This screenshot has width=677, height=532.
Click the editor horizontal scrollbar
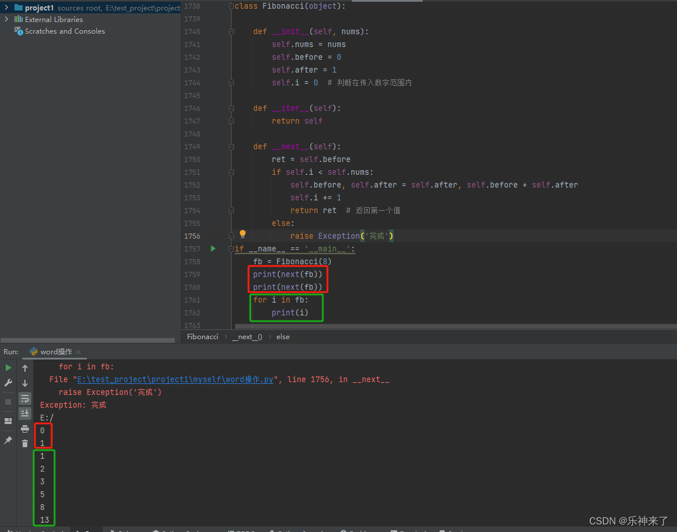pos(456,326)
